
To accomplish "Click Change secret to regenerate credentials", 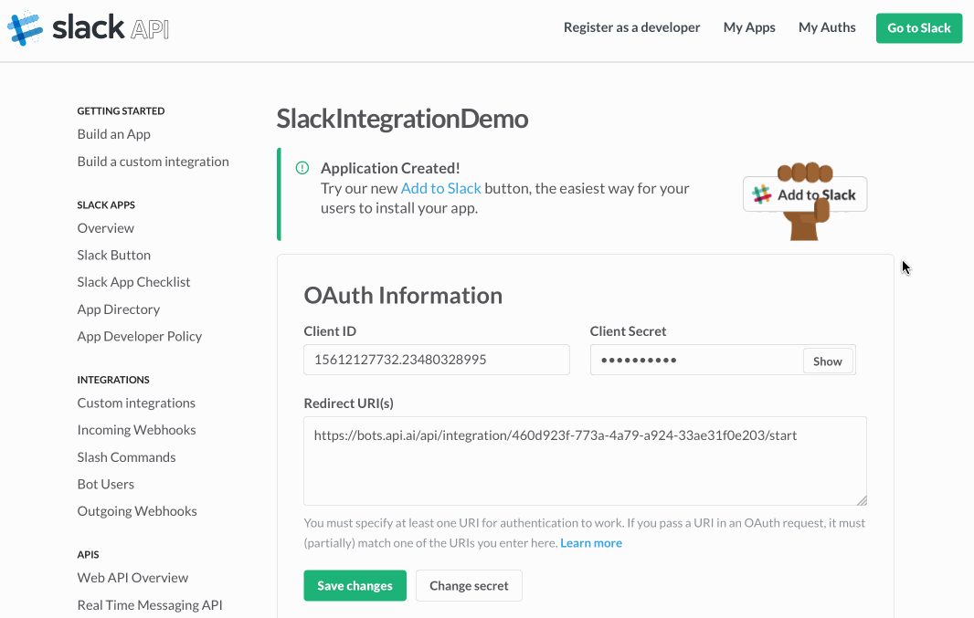I will pos(469,585).
